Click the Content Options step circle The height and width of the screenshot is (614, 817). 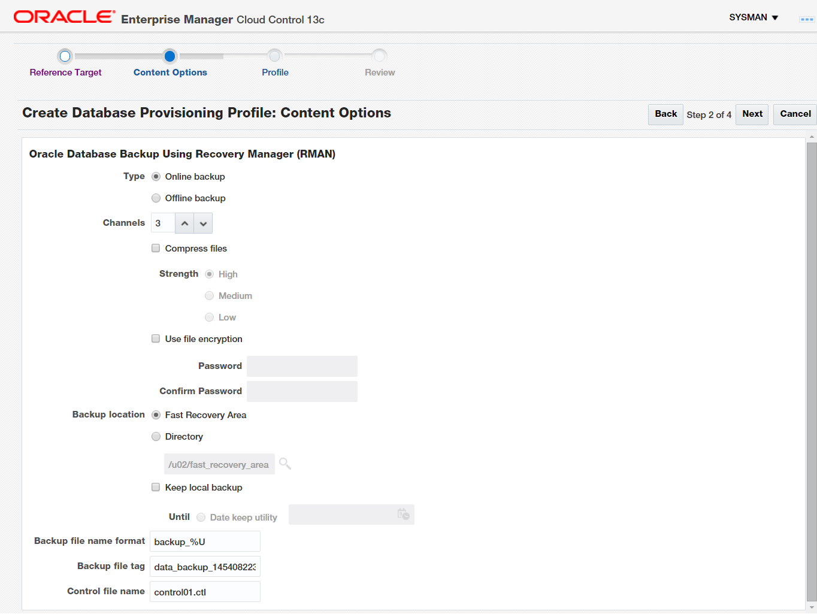click(170, 56)
